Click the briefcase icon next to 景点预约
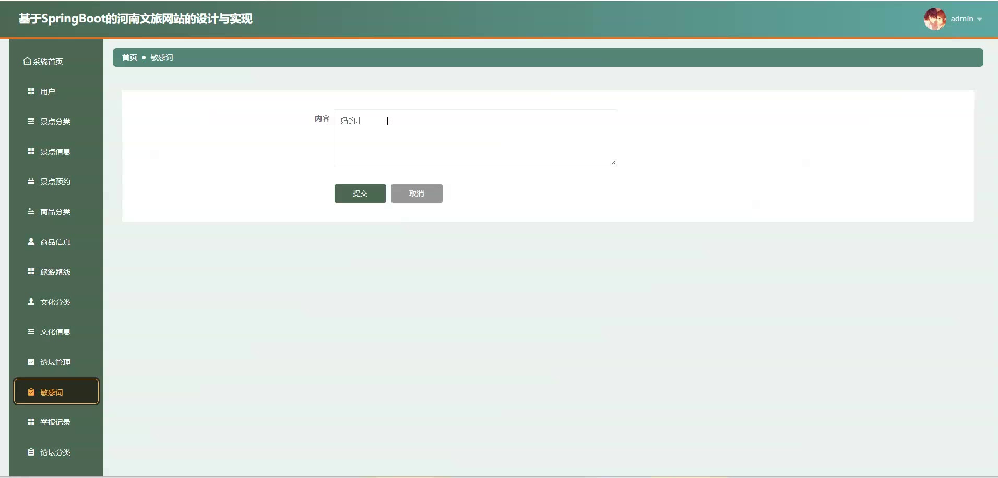The width and height of the screenshot is (998, 478). tap(31, 181)
